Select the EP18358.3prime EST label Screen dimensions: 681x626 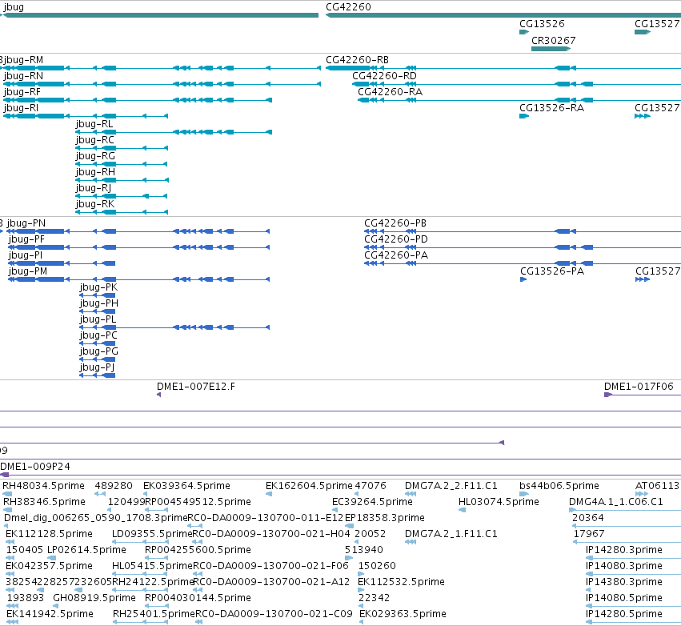click(x=384, y=517)
